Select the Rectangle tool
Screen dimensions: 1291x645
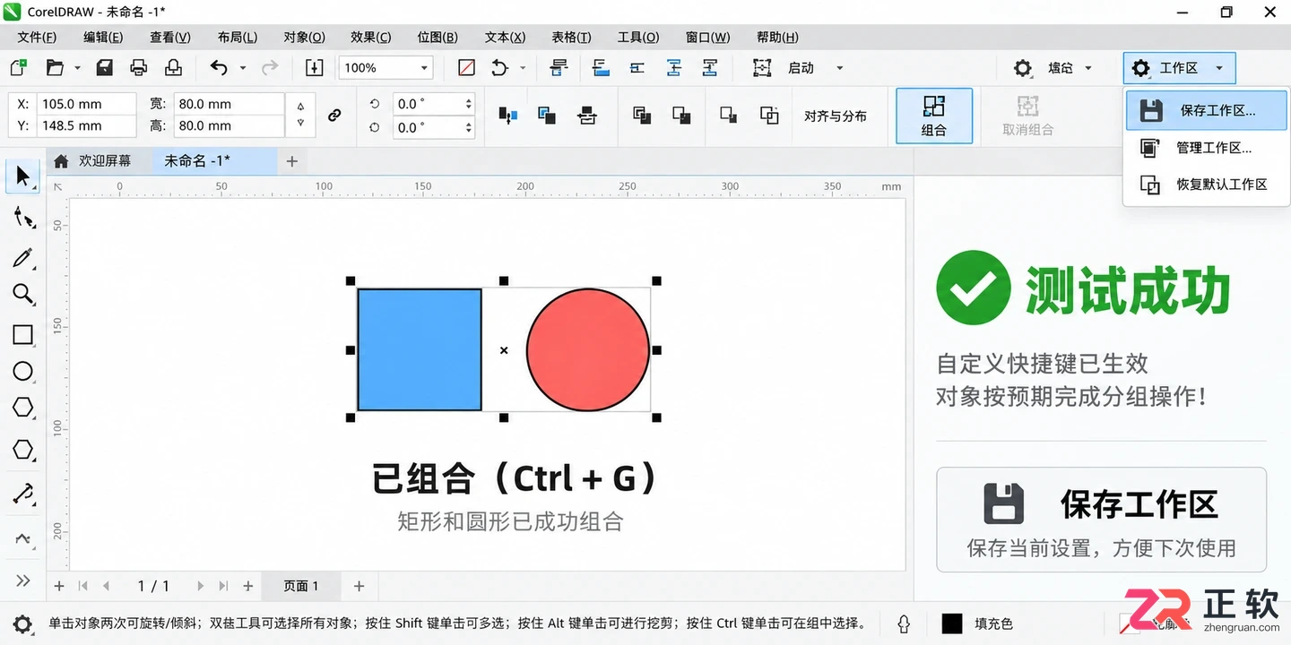pos(22,335)
